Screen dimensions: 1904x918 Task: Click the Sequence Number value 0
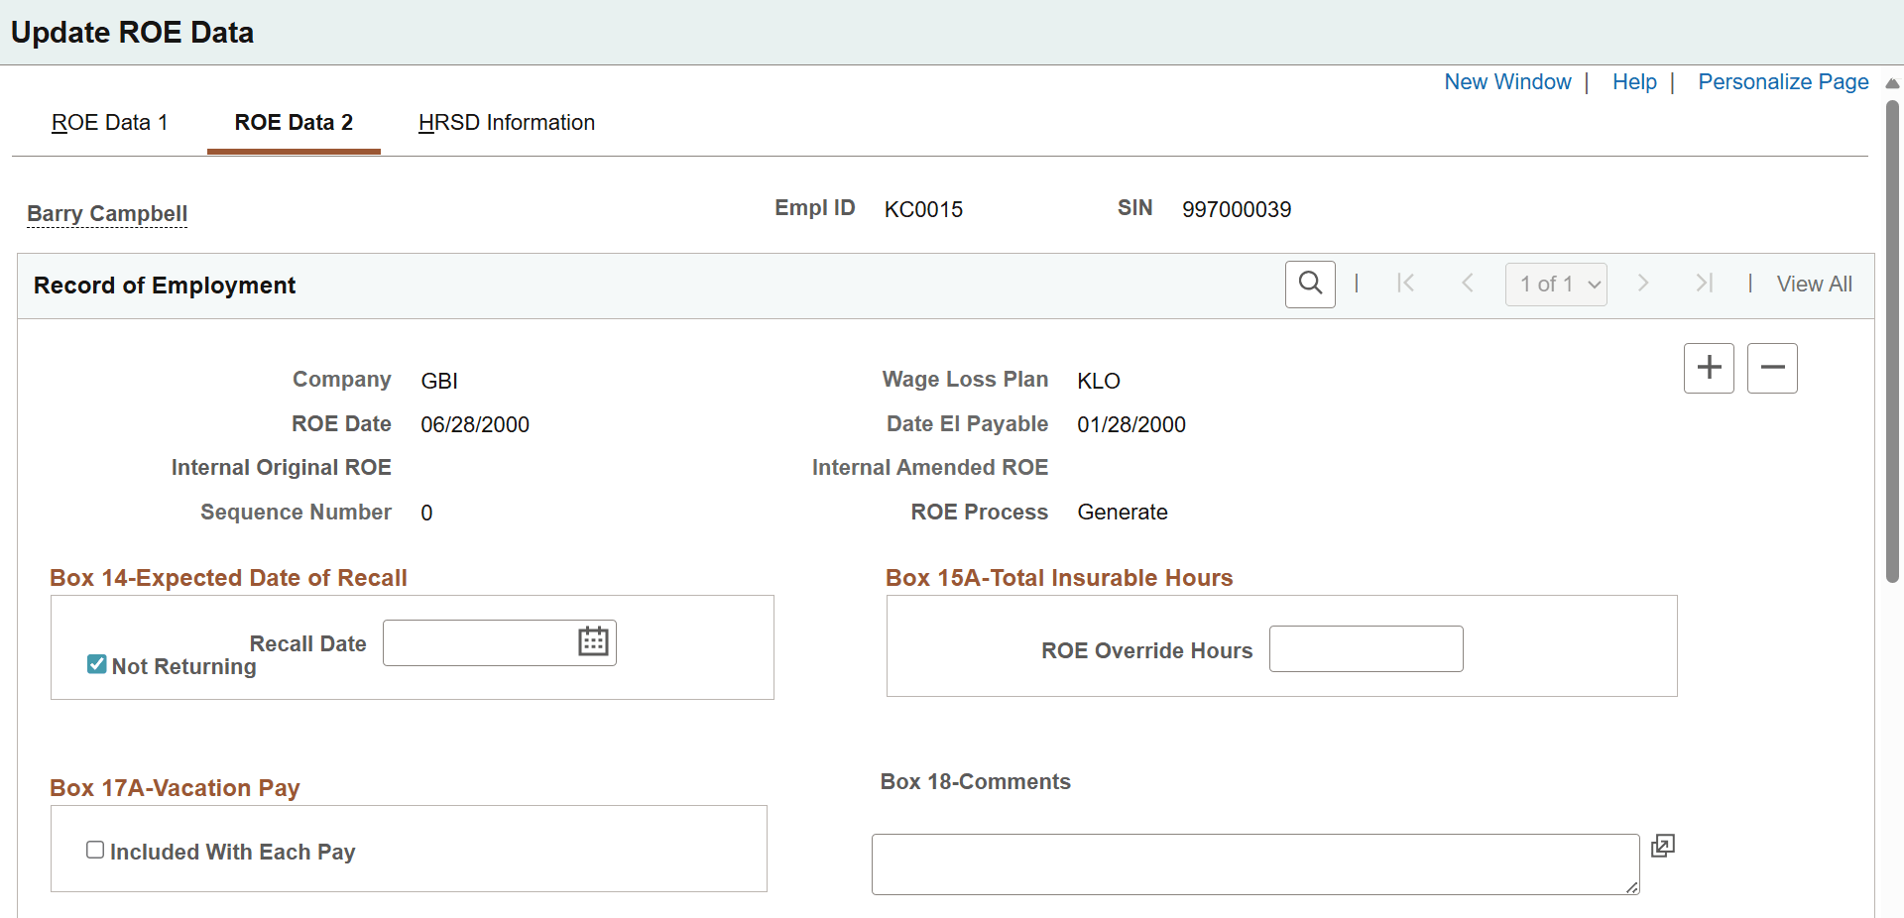click(426, 514)
